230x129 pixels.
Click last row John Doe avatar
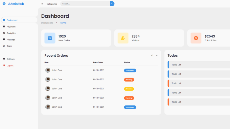pos(48,107)
